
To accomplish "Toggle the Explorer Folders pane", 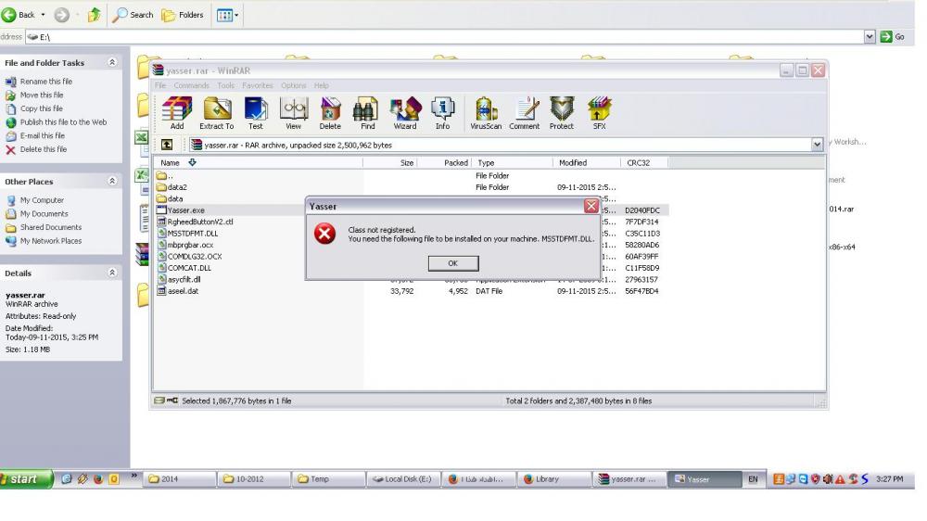I will 183,15.
